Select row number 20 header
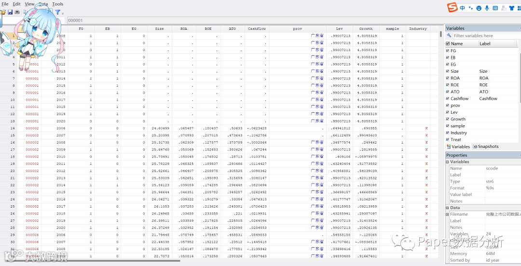521x266 pixels. 9,171
